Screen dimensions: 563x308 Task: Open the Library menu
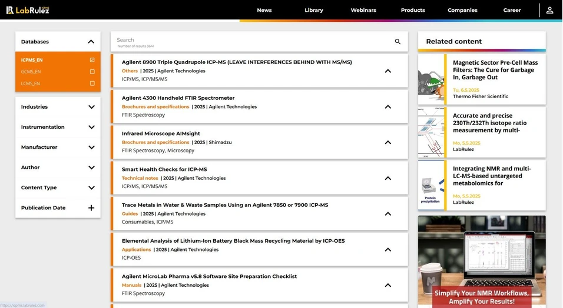click(314, 10)
